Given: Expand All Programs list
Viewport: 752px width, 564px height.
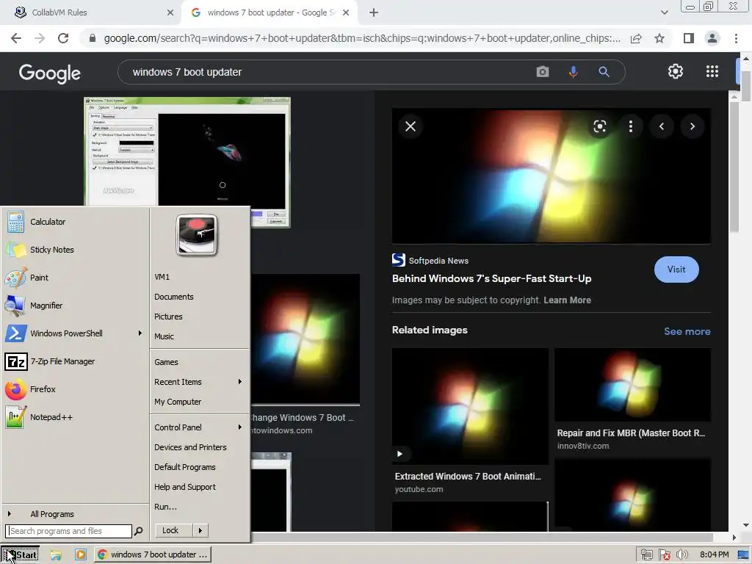Looking at the screenshot, I should [x=75, y=514].
